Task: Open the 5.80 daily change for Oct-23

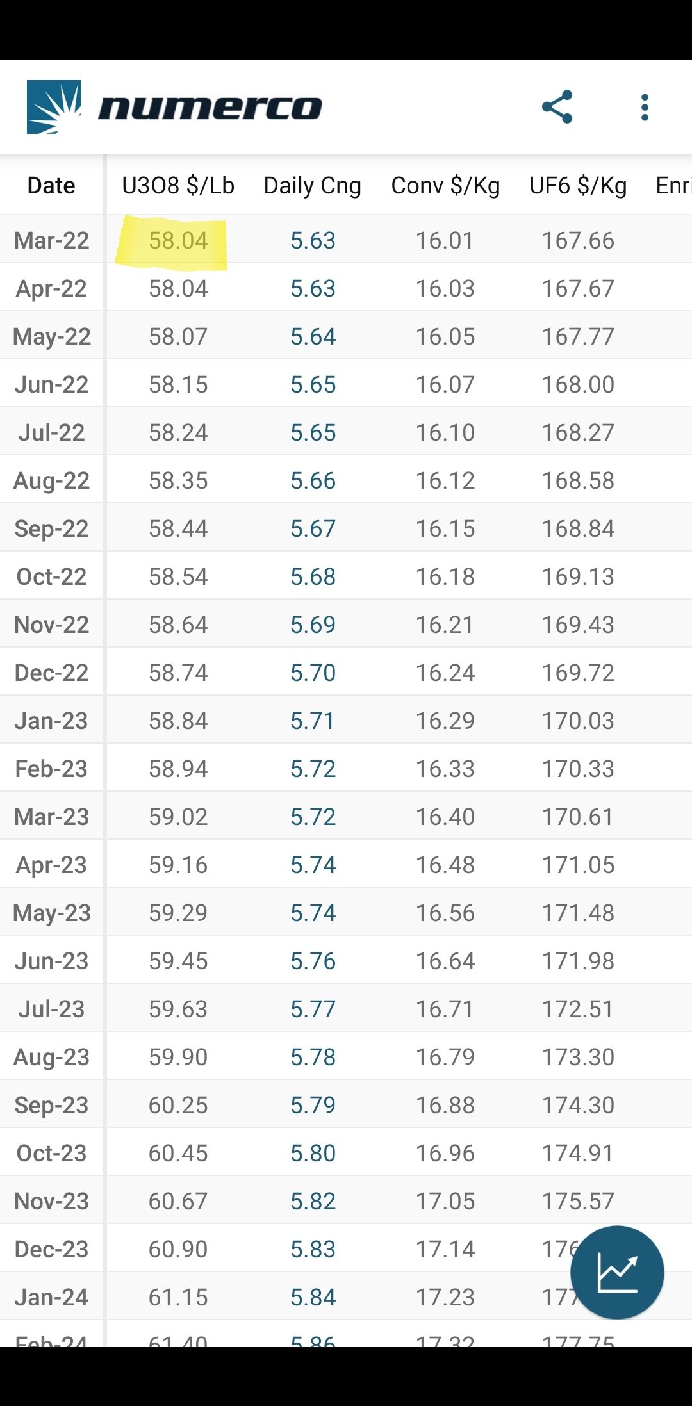Action: [x=313, y=1154]
